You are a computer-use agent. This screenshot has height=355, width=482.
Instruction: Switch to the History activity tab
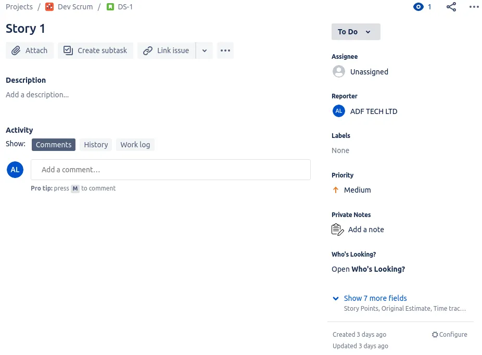point(96,145)
